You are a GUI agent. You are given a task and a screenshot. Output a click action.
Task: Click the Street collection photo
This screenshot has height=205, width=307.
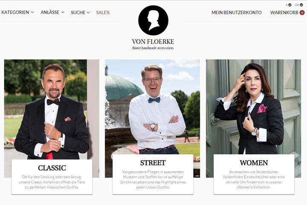tap(153, 107)
